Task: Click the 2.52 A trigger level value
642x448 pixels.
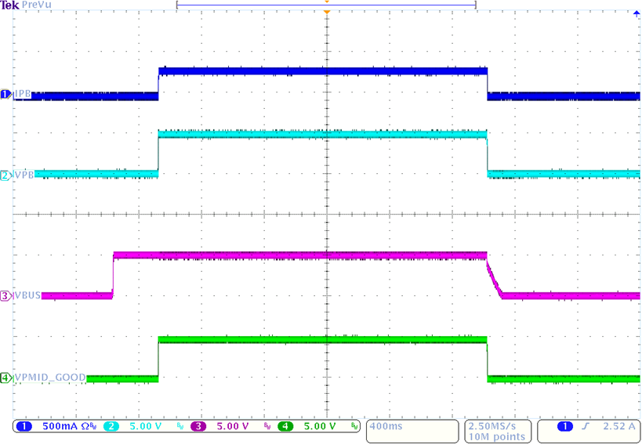Action: click(x=617, y=427)
